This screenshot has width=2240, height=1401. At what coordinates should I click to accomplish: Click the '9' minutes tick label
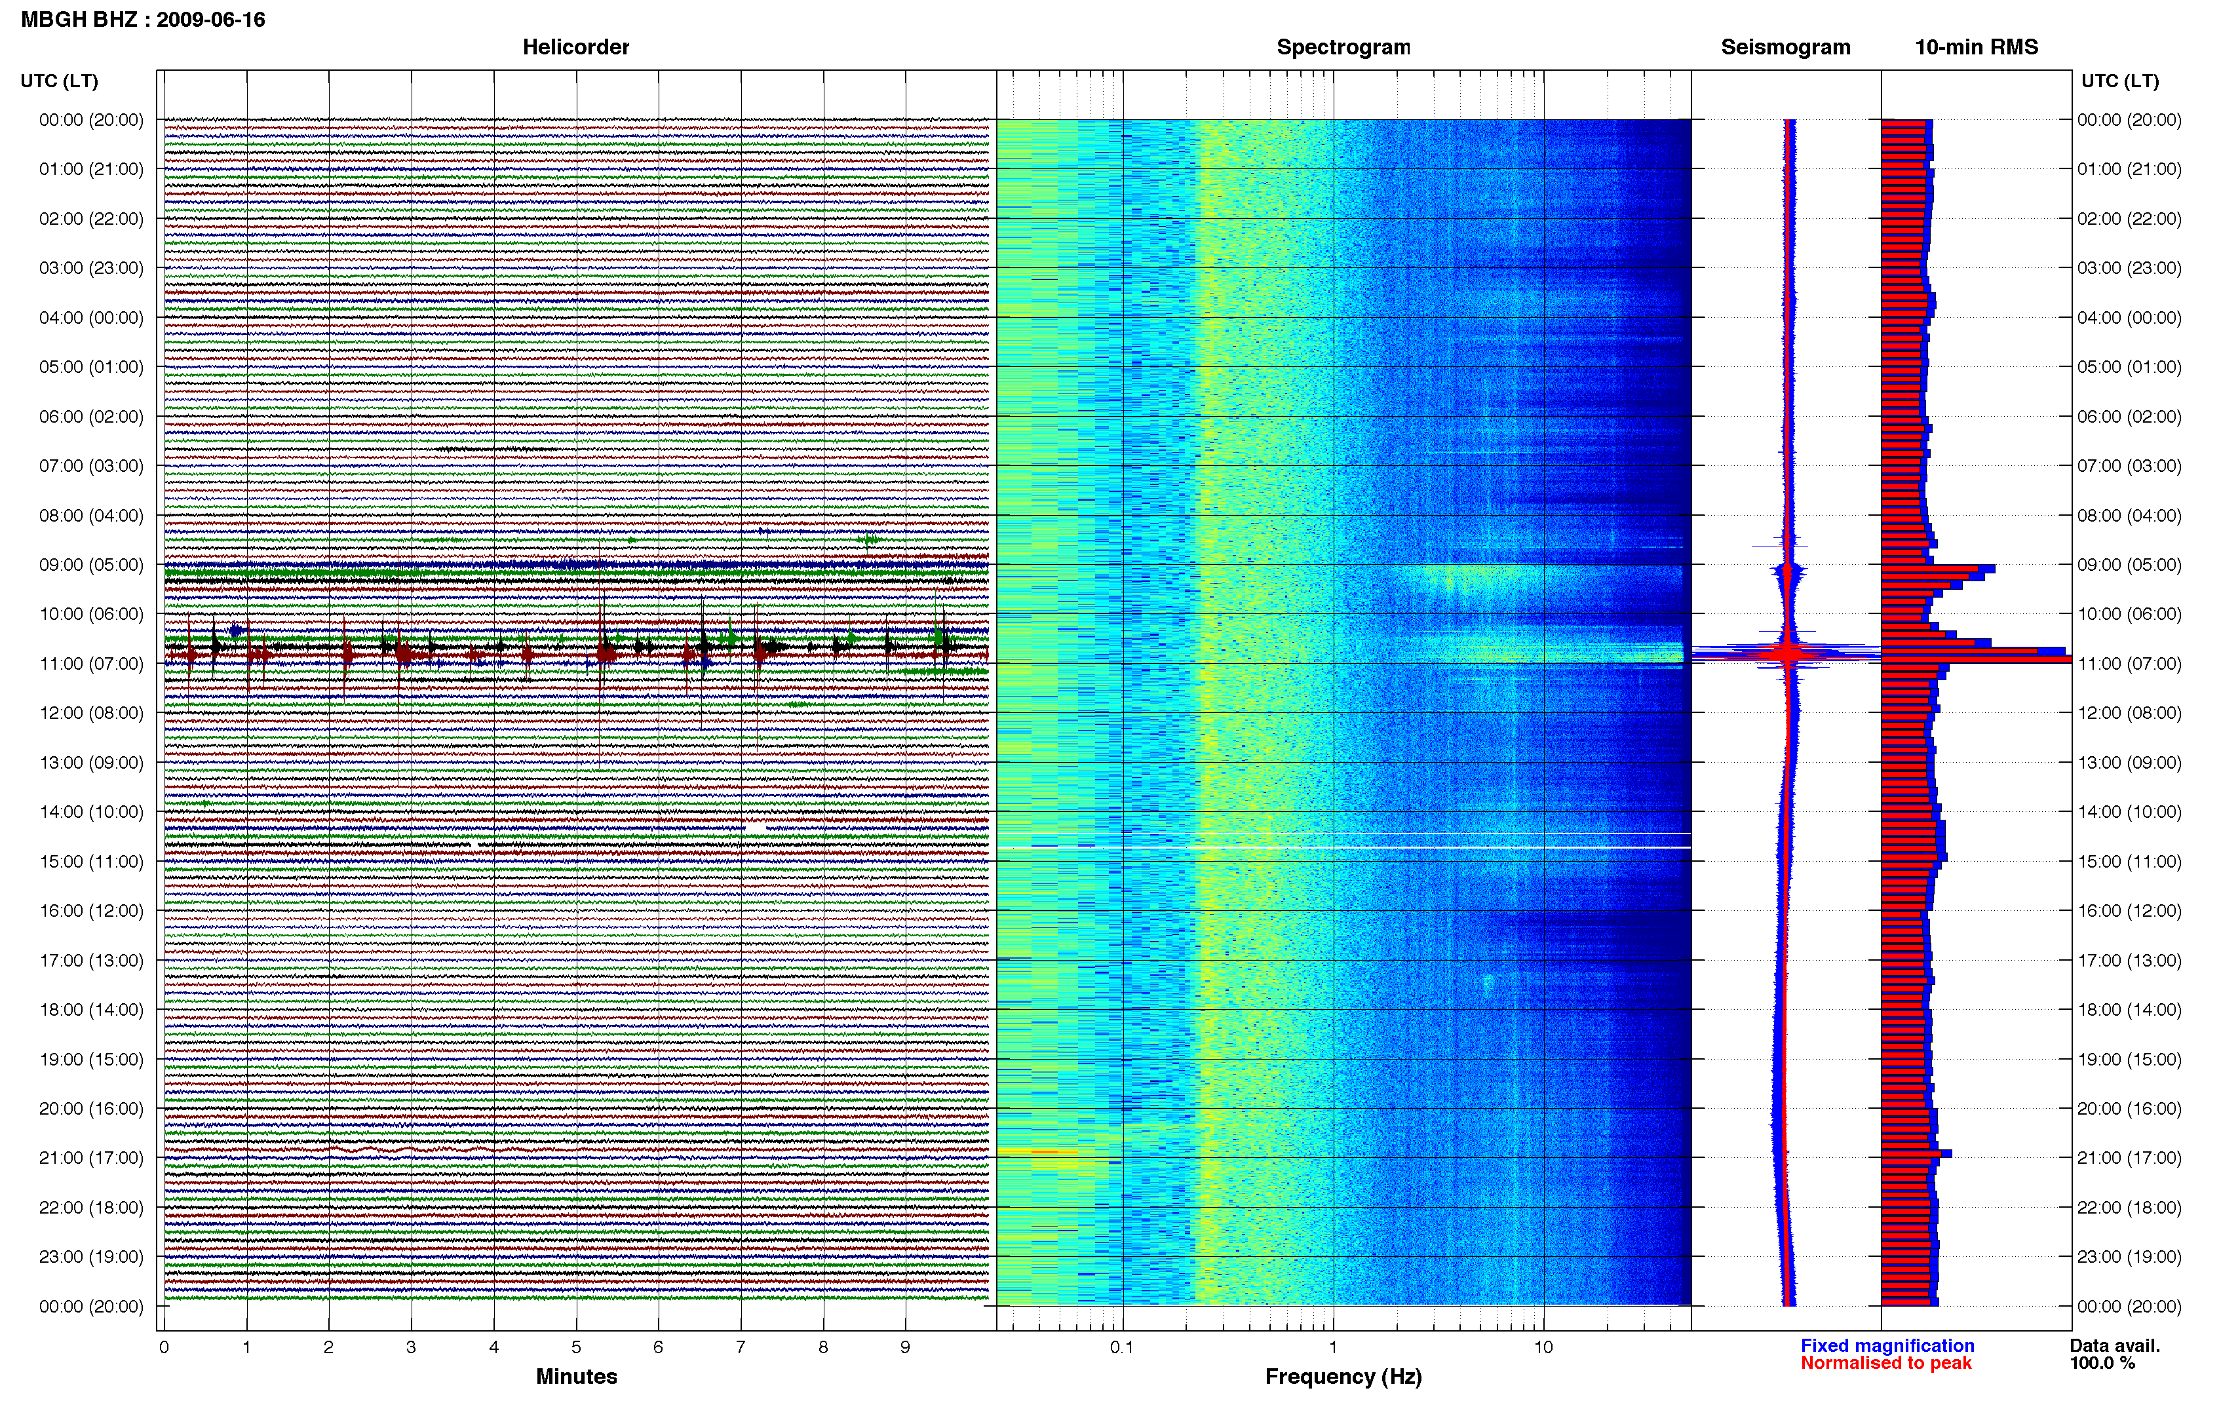905,1347
